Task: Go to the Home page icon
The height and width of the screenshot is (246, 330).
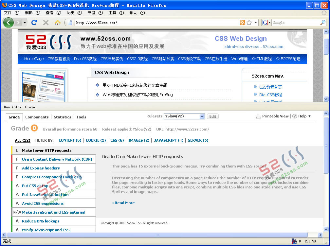Action: click(x=58, y=23)
